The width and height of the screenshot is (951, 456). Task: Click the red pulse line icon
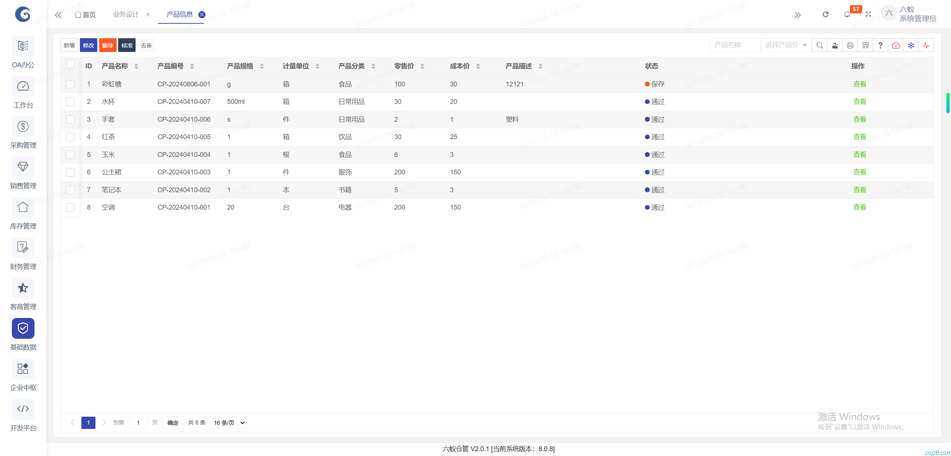point(926,45)
